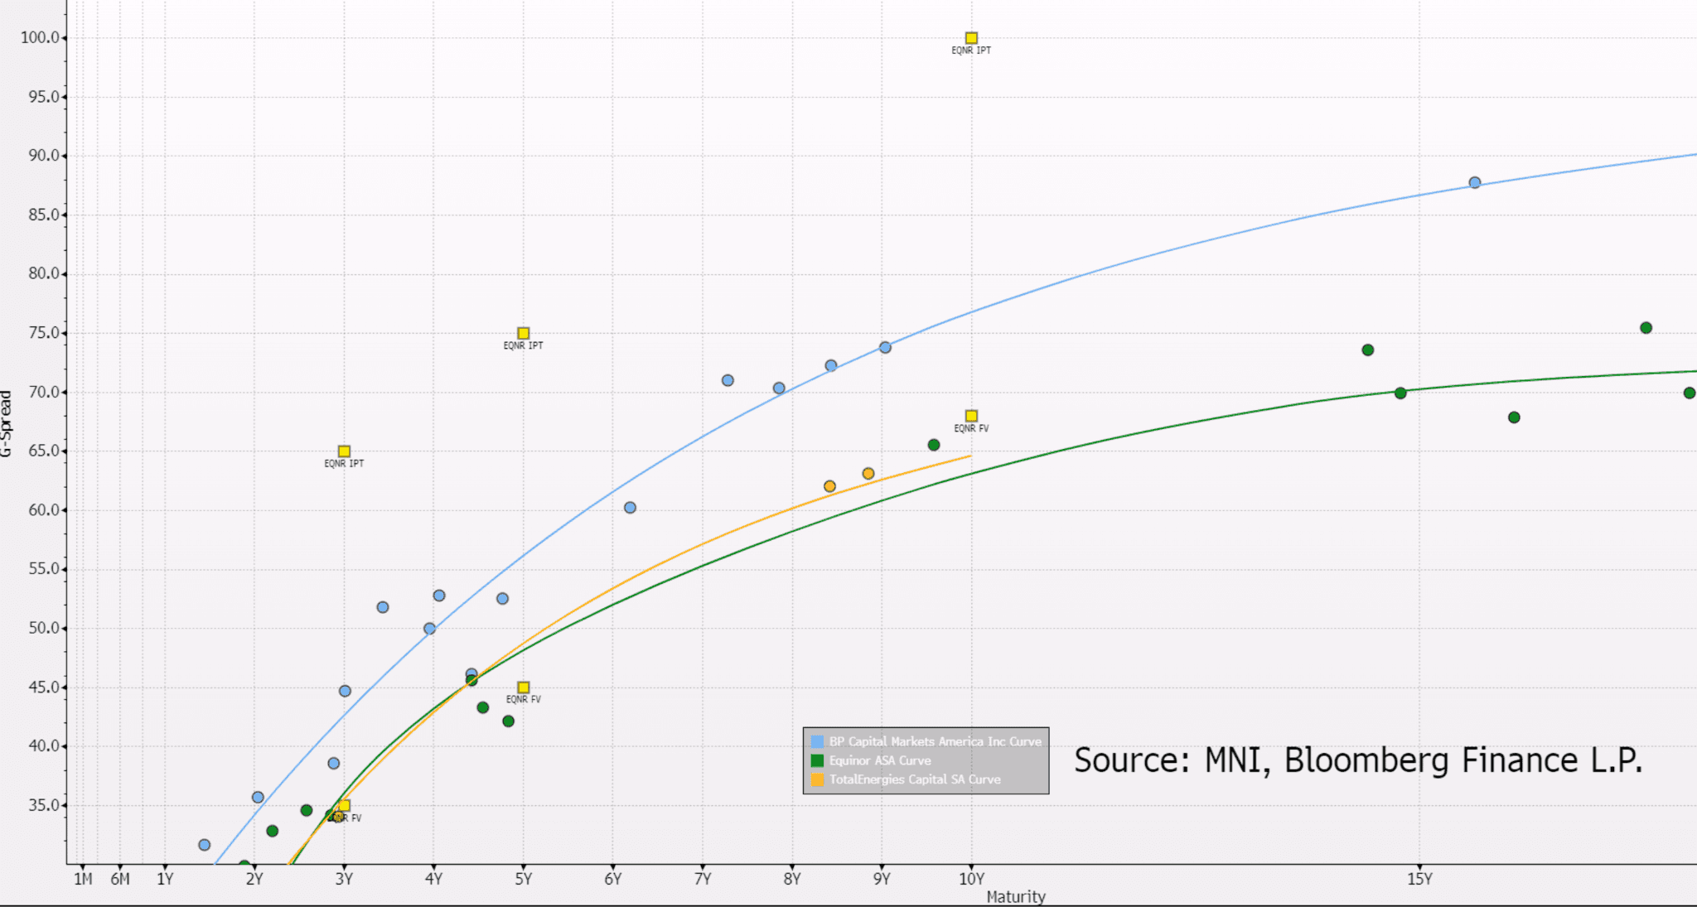
Task: Click the 10Y label on maturity axis
Action: (971, 879)
